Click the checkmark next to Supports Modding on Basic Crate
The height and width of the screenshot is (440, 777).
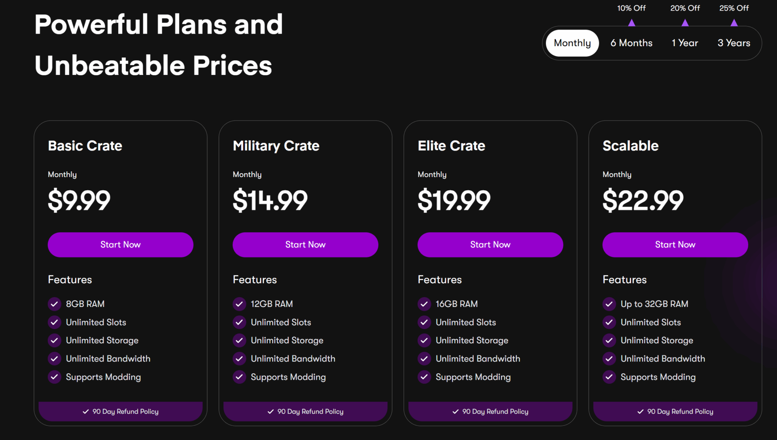[x=54, y=377]
